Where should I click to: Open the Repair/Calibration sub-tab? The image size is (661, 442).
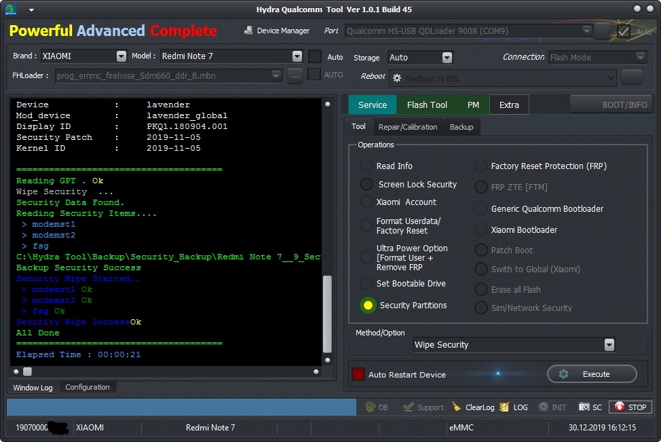click(408, 127)
